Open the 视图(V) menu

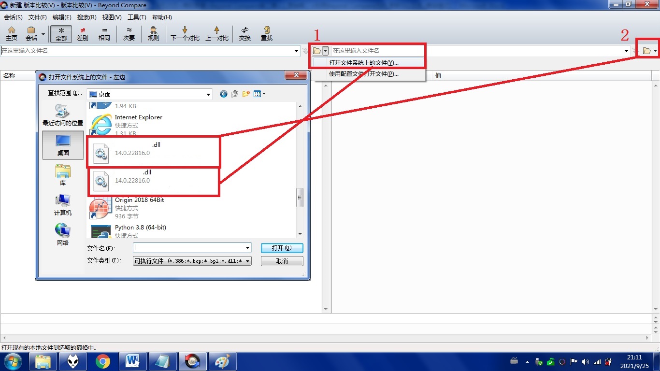pos(112,17)
